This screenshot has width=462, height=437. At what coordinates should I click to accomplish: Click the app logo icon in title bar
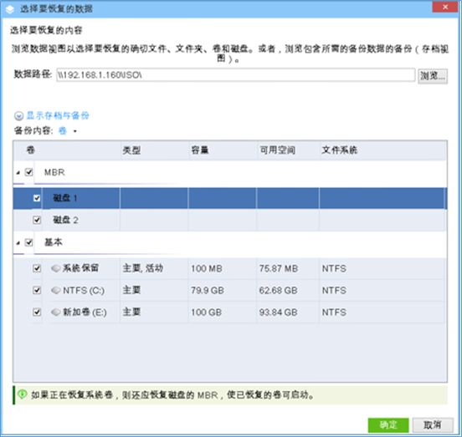pos(9,9)
